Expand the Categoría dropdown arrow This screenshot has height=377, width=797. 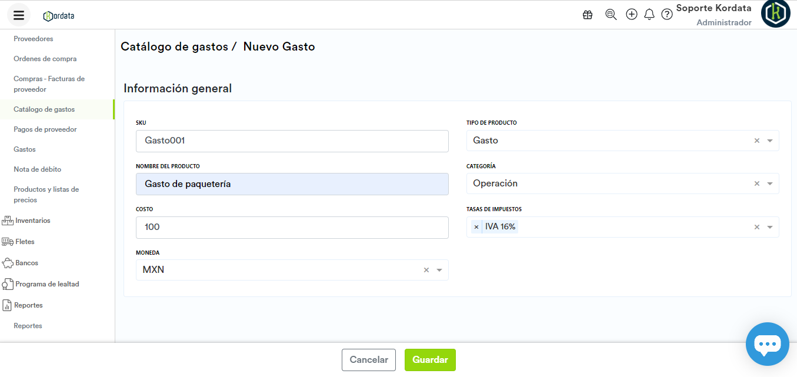770,184
